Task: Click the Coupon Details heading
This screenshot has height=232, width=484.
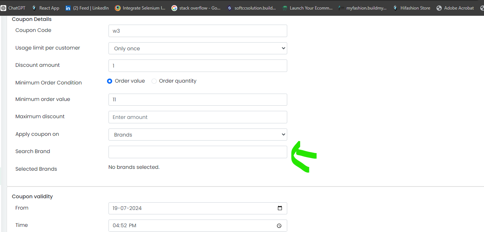Action: [x=32, y=19]
